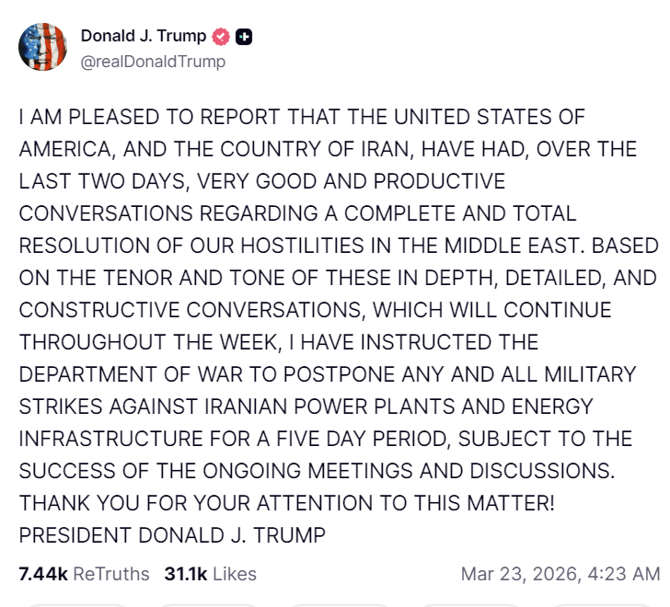Click the line starting "SUCCESS OF THE ONGOING MEETINGS"
The image size is (670, 607).
(x=316, y=469)
